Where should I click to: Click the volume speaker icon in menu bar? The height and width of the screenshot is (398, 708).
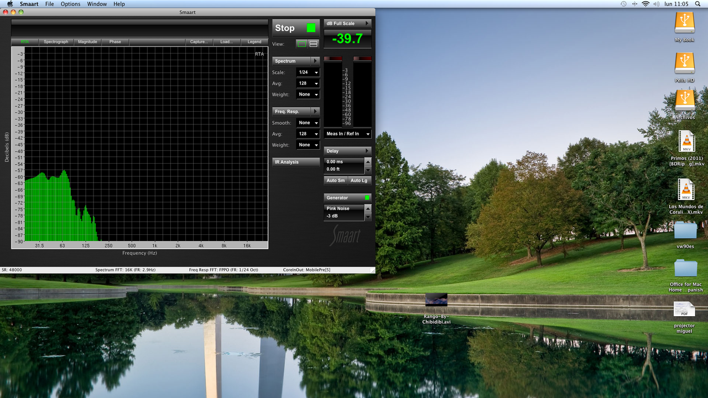coord(656,4)
